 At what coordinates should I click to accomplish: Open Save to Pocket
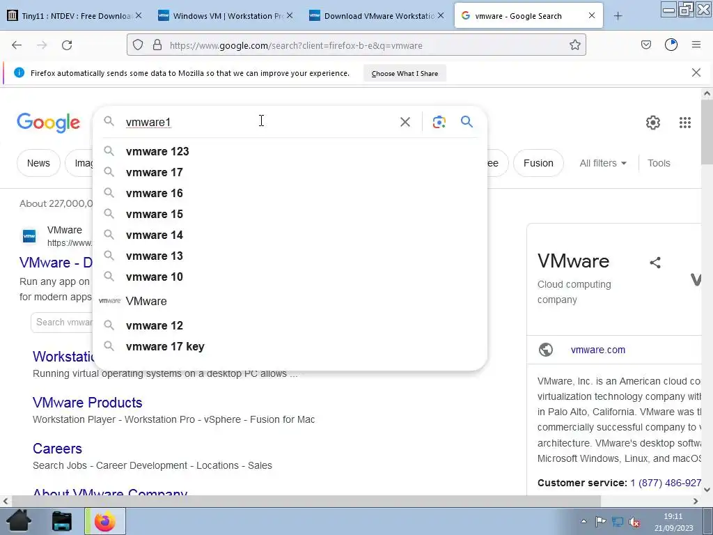(x=645, y=45)
